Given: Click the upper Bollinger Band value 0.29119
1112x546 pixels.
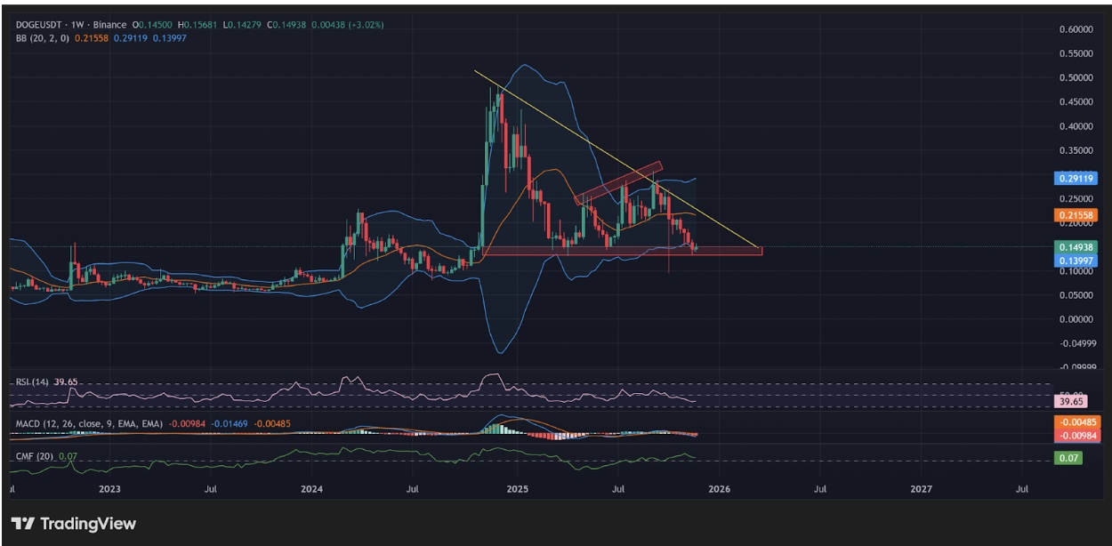Looking at the screenshot, I should 1076,178.
